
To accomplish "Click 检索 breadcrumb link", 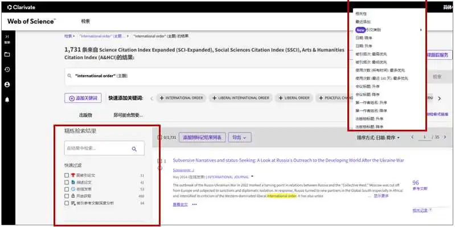I will [68, 36].
